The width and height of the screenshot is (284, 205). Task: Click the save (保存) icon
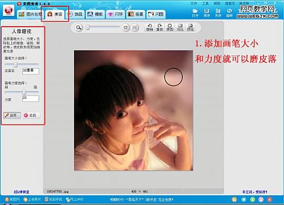[207, 13]
